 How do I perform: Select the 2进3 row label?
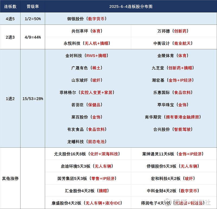pos(10,37)
